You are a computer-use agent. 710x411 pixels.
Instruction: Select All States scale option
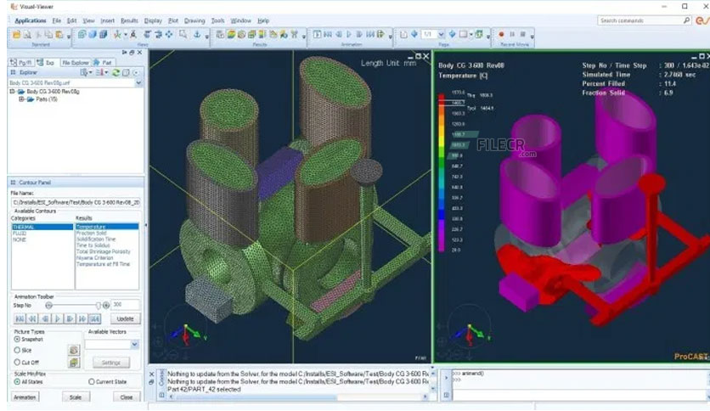17,381
